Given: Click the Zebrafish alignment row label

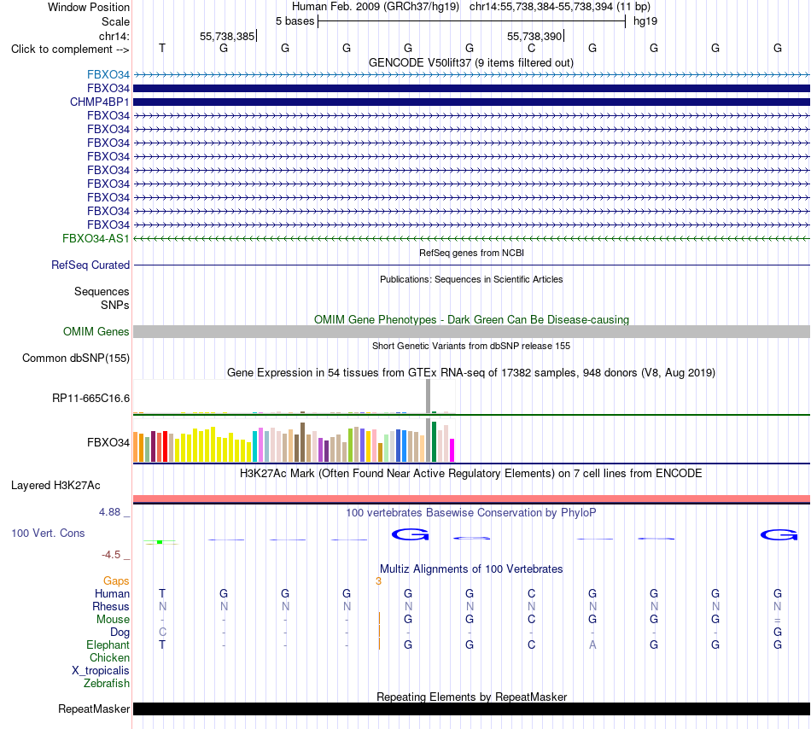Looking at the screenshot, I should (107, 683).
